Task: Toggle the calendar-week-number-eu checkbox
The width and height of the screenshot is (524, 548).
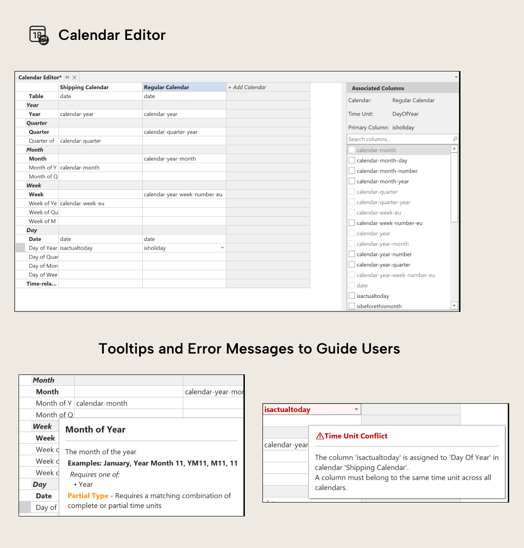Action: pyautogui.click(x=351, y=223)
